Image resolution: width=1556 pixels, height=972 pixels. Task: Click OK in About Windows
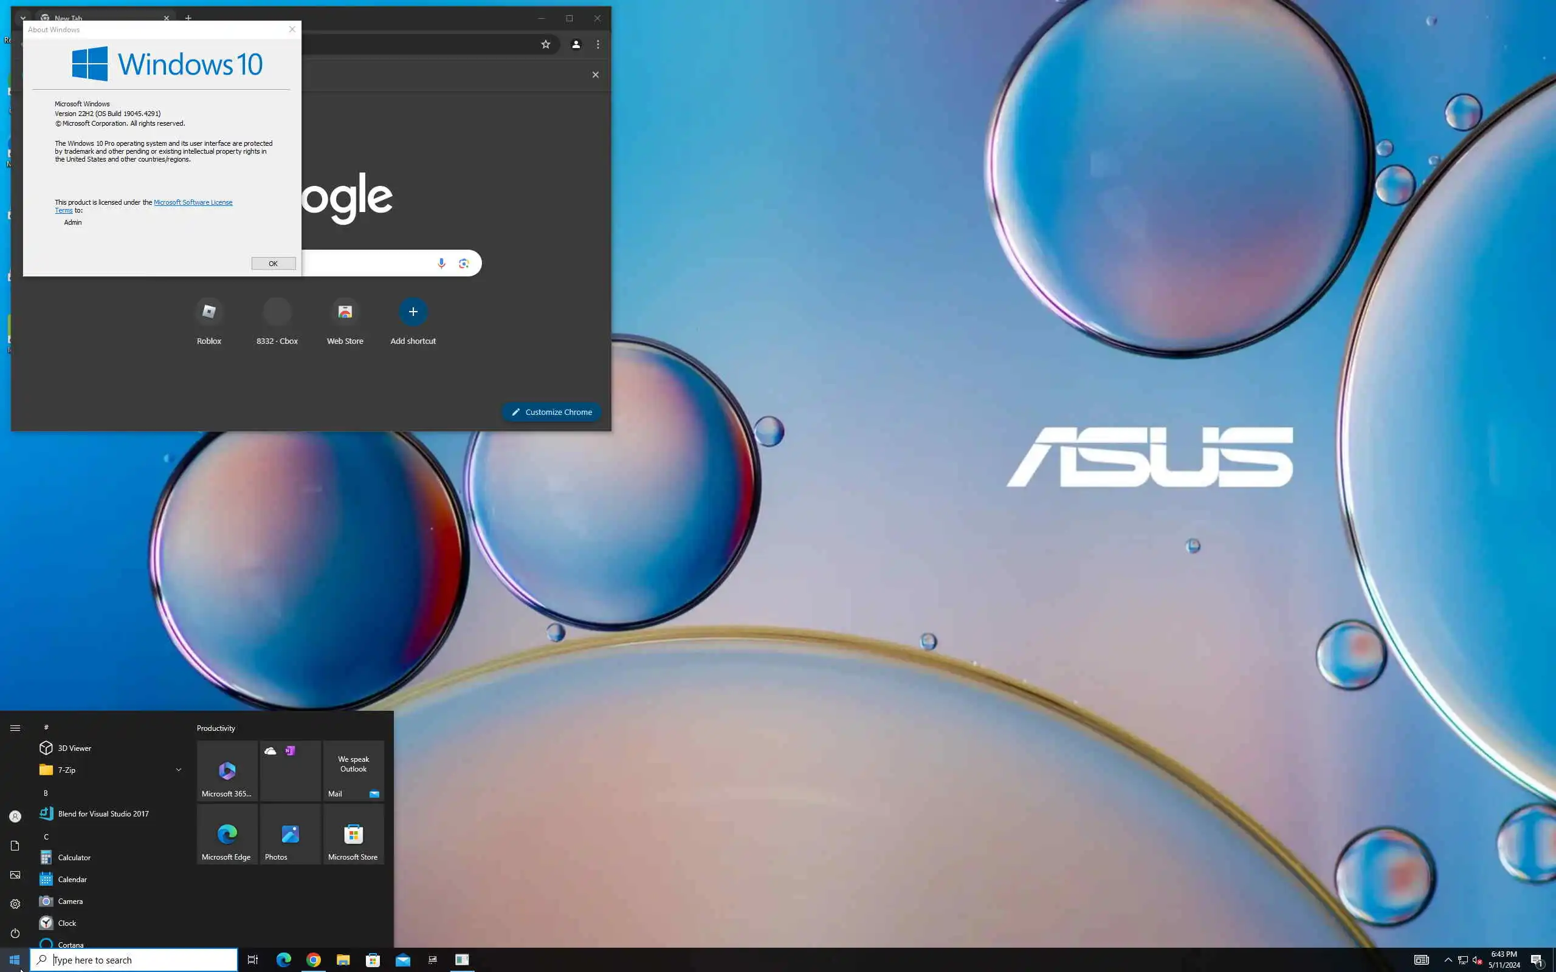274,264
